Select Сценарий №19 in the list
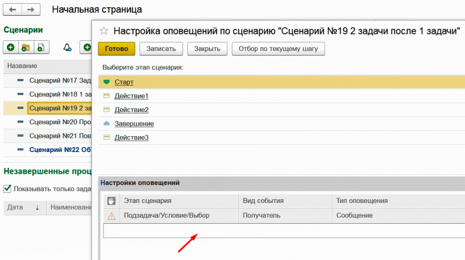The height and width of the screenshot is (260, 465). pyautogui.click(x=60, y=108)
